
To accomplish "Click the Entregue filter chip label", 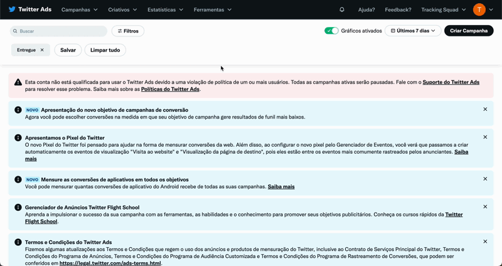I will pos(26,50).
